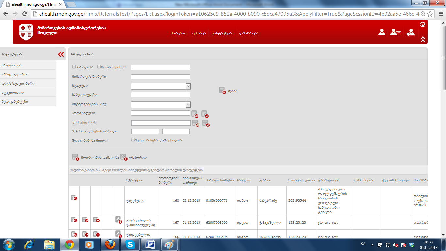Screen dimensions: 446x251
Task: Toggle the პირადი № checkbox
Action: 74,67
